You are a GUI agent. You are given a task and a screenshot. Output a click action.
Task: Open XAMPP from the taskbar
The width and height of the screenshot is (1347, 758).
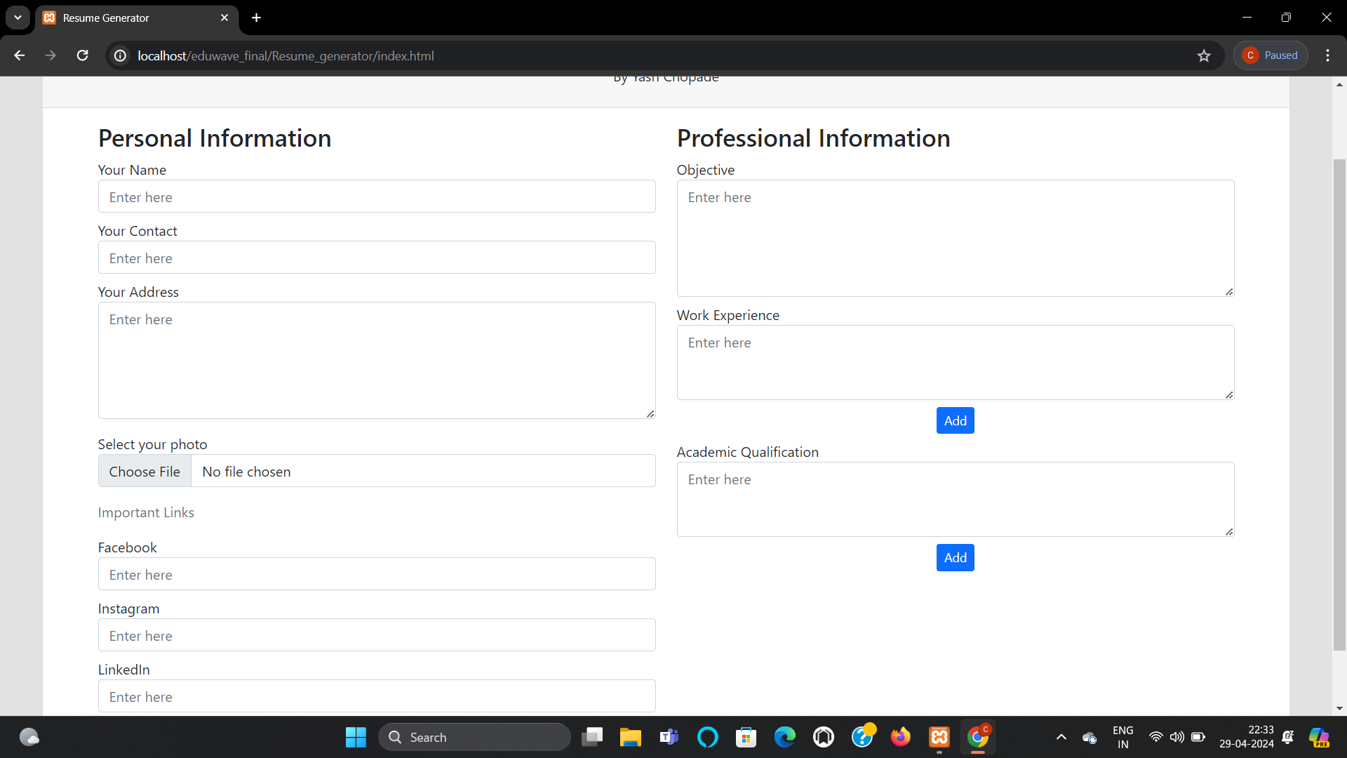939,737
